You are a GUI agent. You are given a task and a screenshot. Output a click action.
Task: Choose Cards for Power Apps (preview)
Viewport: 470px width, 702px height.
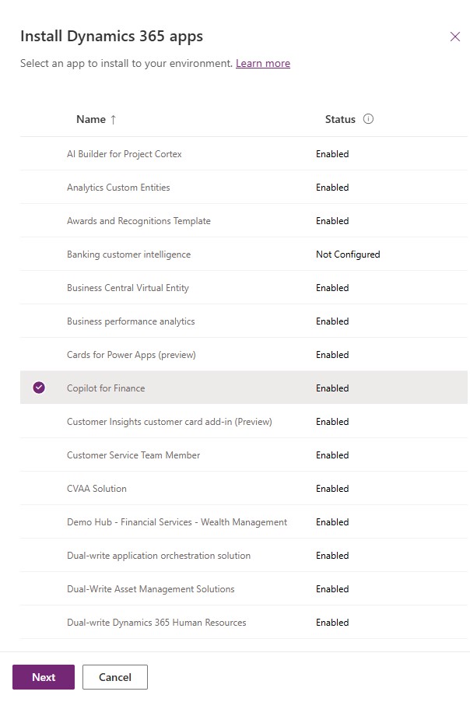tap(244, 355)
